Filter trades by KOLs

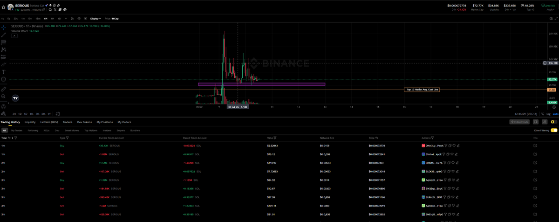(46, 131)
